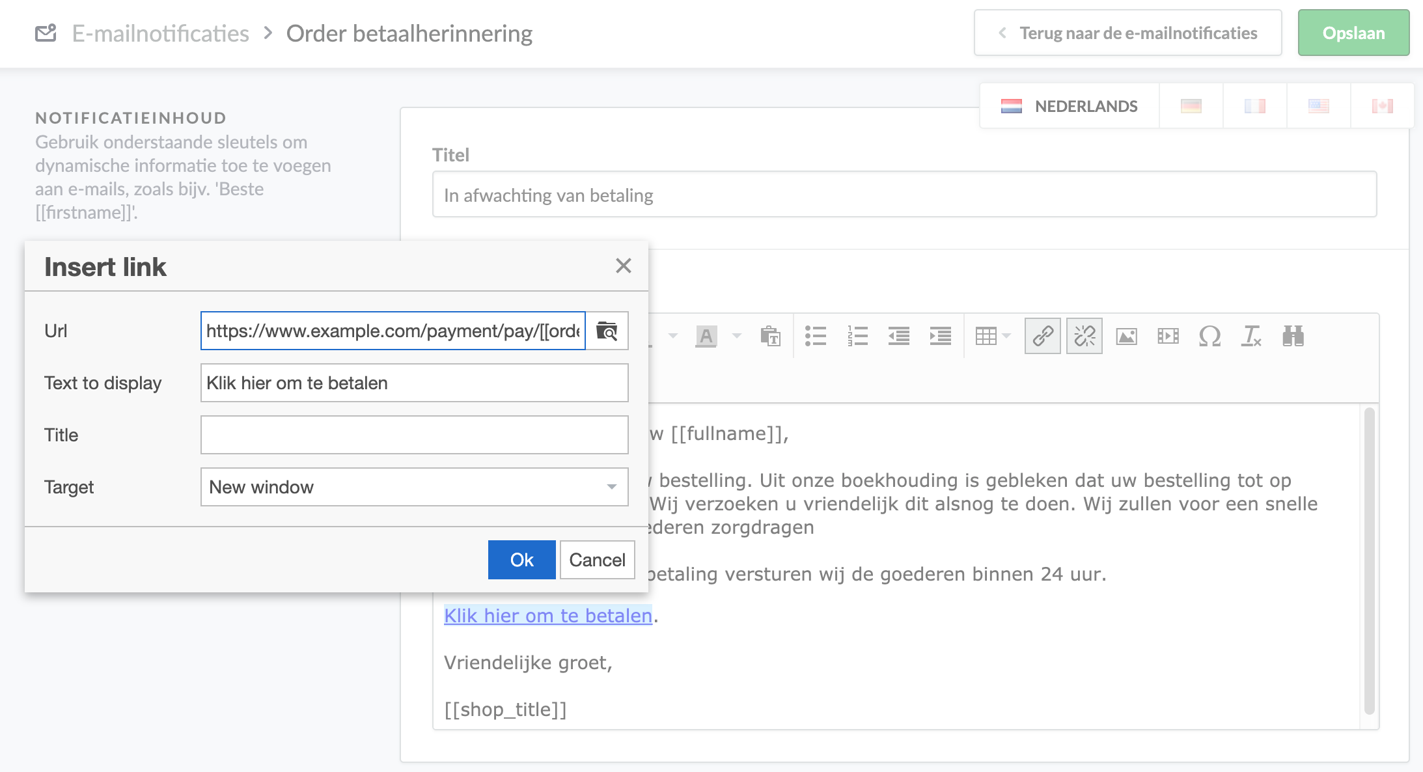1423x772 pixels.
Task: Click the Text to display field
Action: (415, 383)
